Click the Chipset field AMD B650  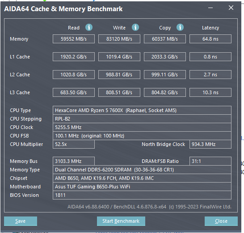pos(142,178)
